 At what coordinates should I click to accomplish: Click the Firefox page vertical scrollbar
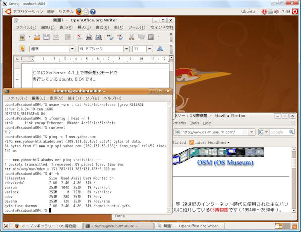point(294,180)
